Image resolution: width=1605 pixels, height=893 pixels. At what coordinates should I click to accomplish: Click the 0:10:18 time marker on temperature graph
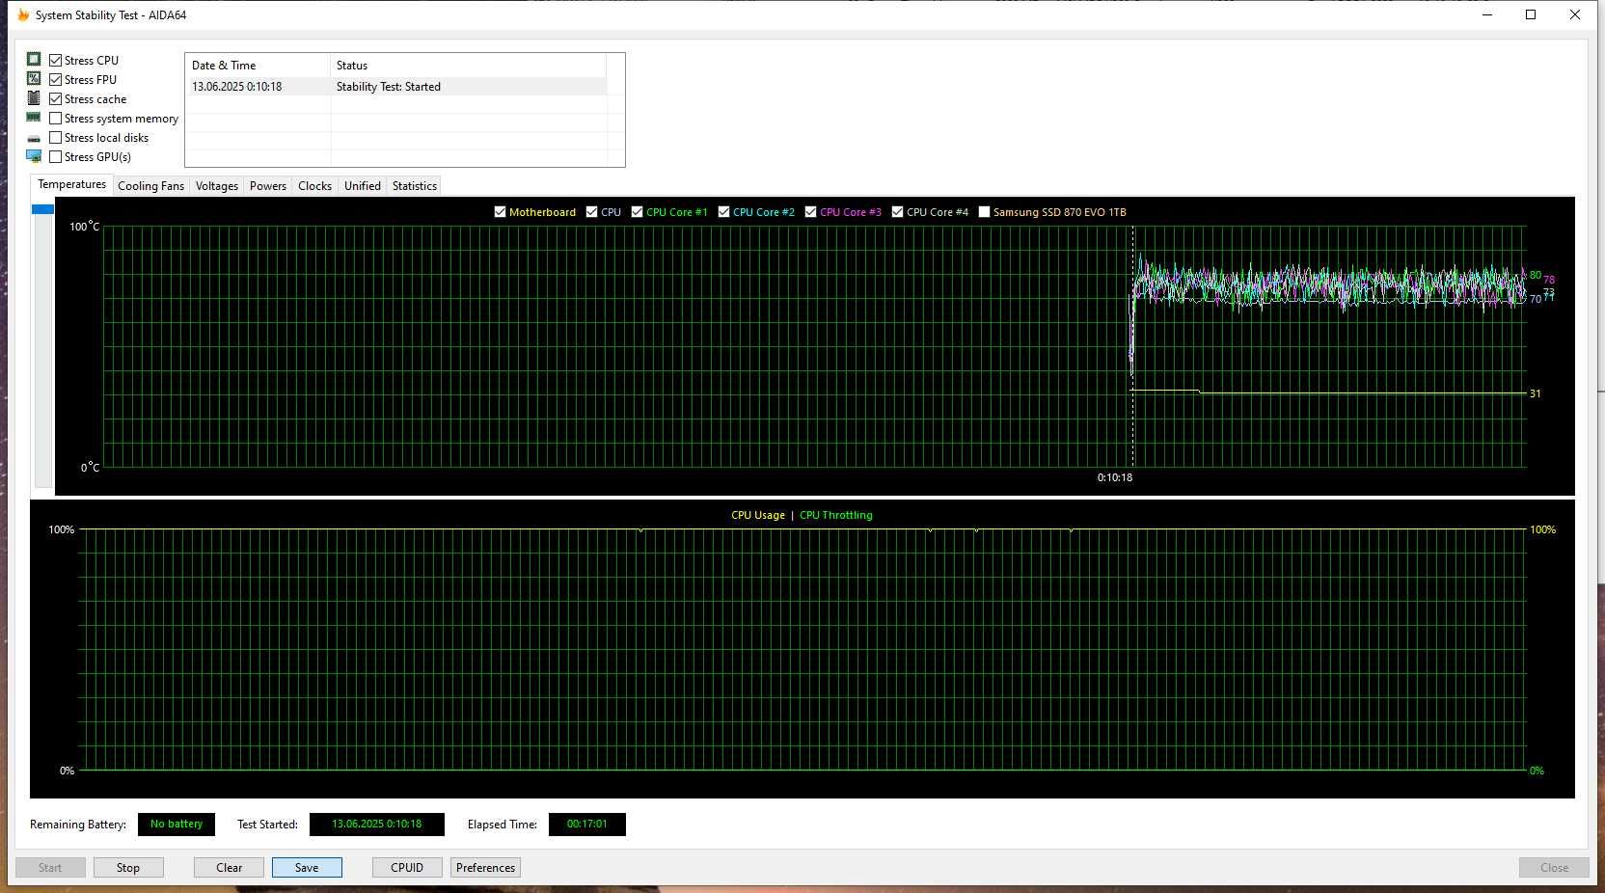[1115, 477]
